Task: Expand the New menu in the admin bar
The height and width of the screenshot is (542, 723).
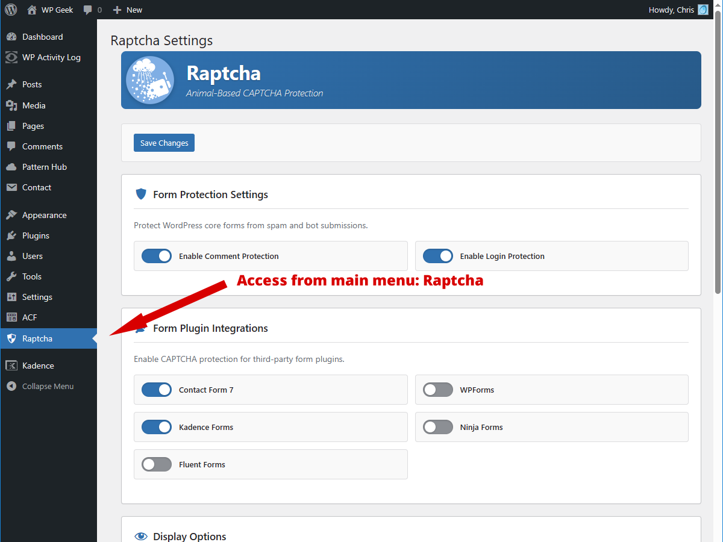Action: [127, 10]
